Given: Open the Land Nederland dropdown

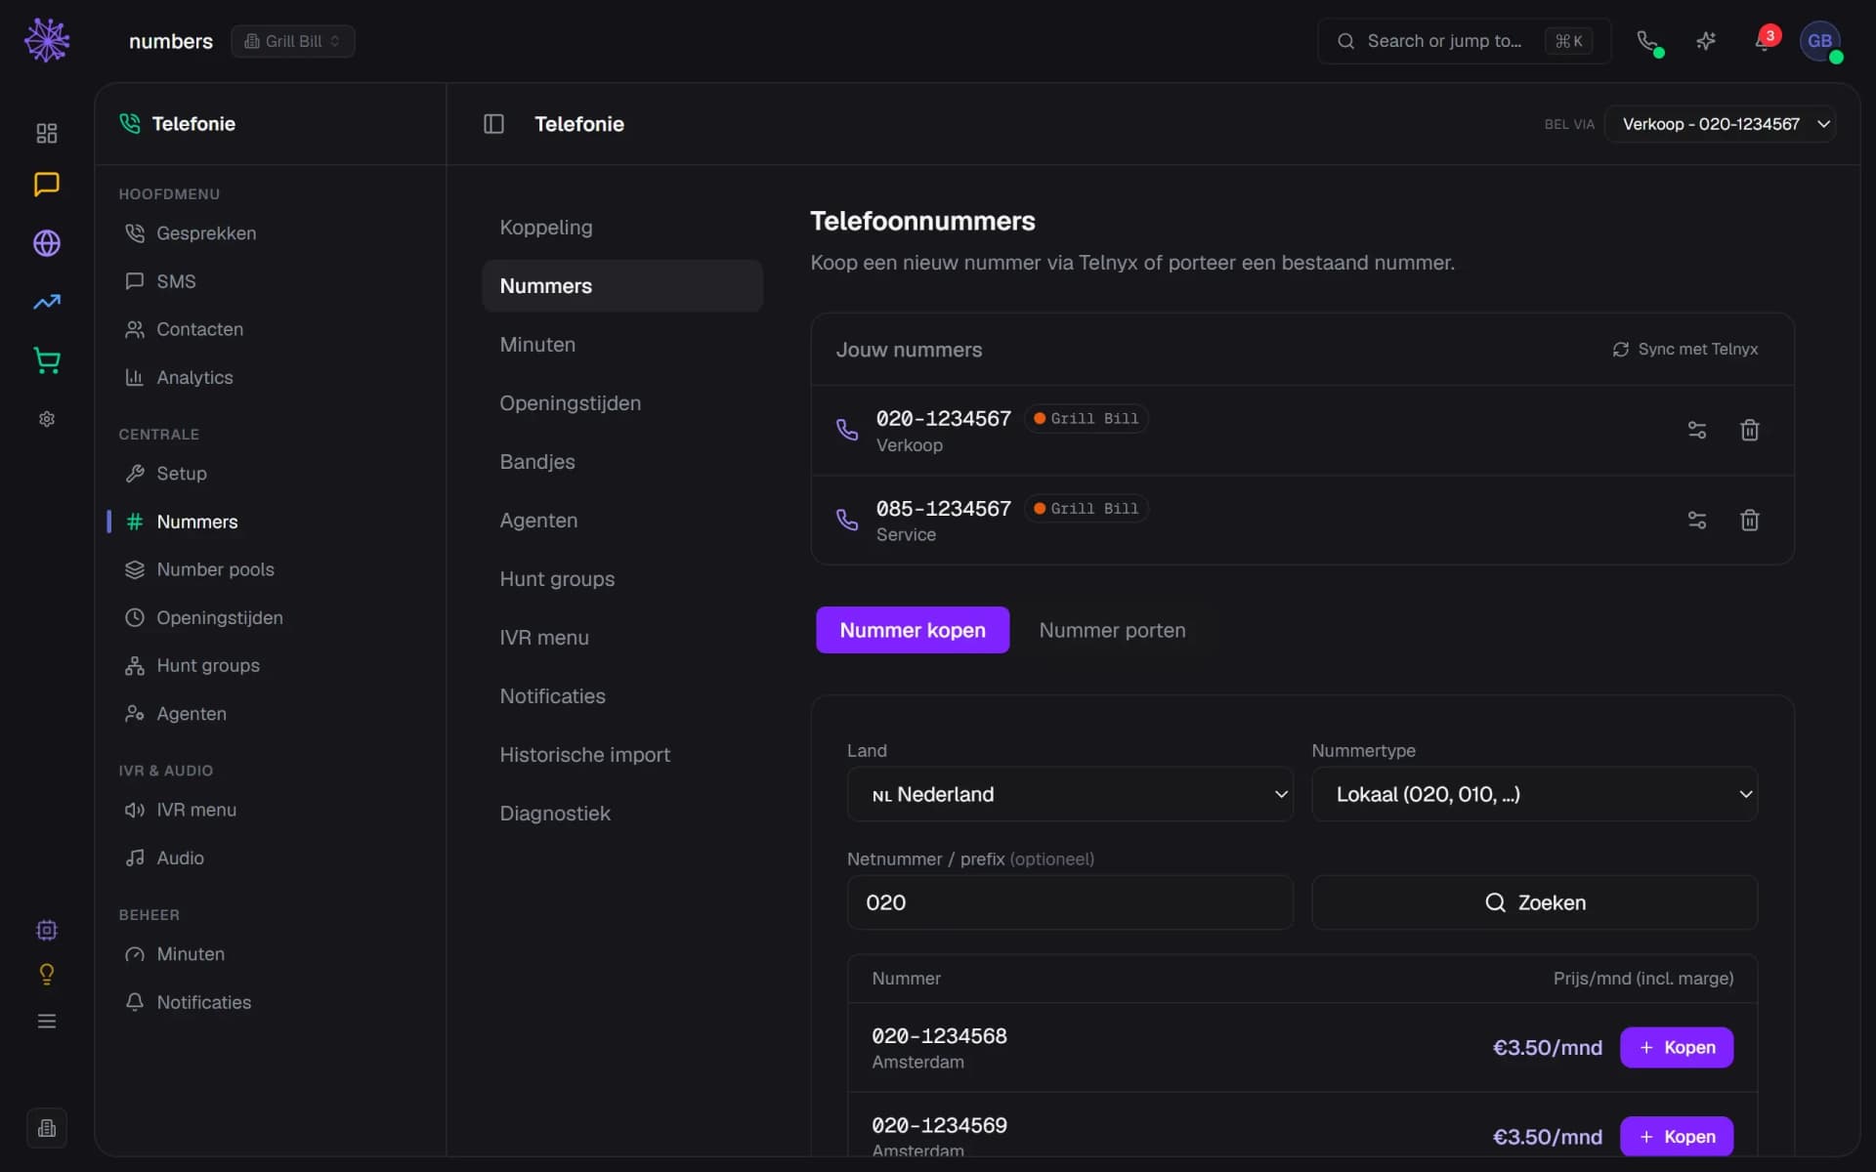Looking at the screenshot, I should coord(1070,794).
